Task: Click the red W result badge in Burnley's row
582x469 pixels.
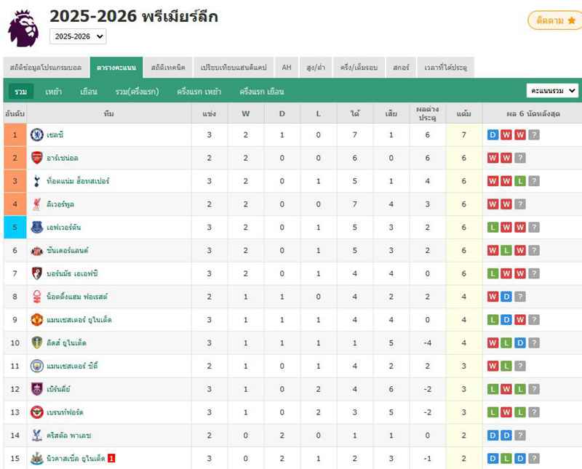Action: pos(506,389)
